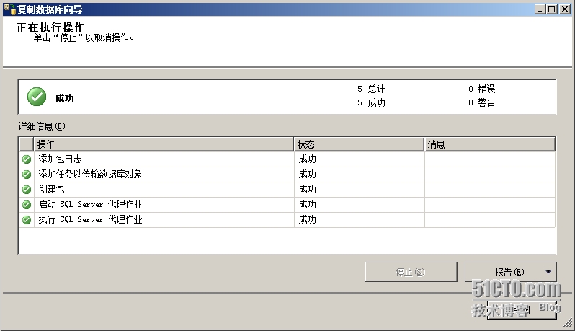The width and height of the screenshot is (575, 331).
Task: Sort by the 操作 column header
Action: tap(164, 144)
